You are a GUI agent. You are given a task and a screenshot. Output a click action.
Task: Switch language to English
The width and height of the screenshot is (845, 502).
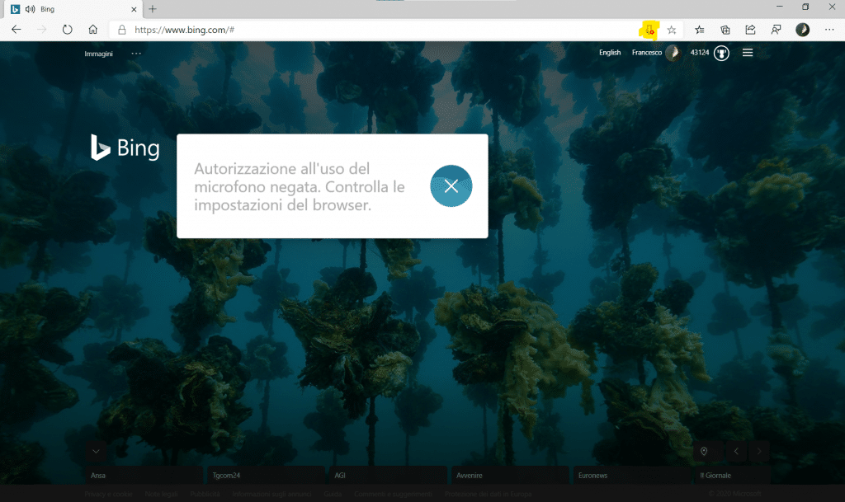610,53
